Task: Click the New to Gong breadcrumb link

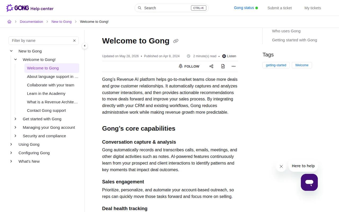Action: (x=61, y=22)
